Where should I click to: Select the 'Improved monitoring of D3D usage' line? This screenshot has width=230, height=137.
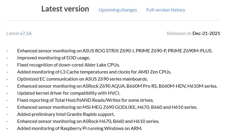tap(54, 58)
